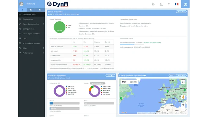Viewport: 208px width, 117px height.
Task: Open the Logs menu item
Action: click(x=32, y=38)
